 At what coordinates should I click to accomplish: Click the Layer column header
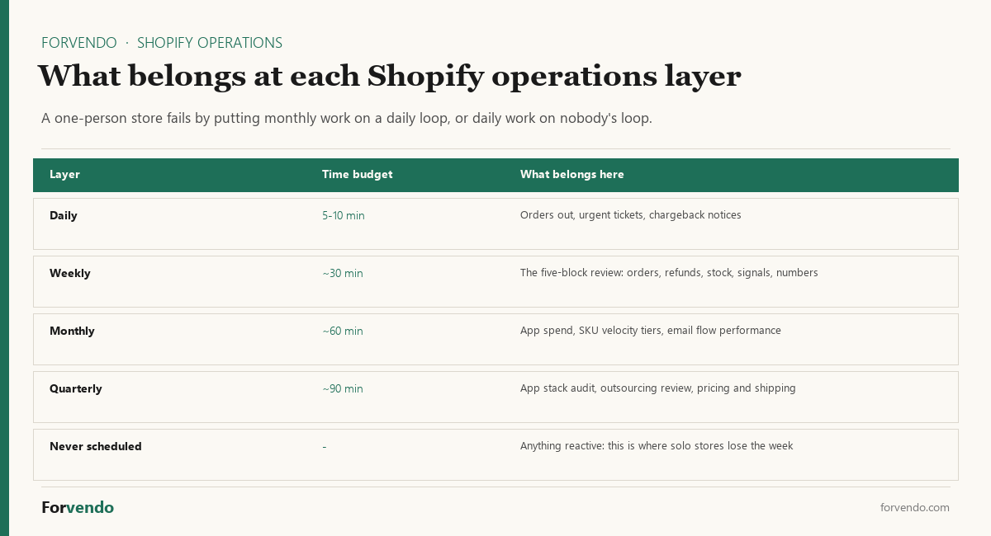point(64,175)
